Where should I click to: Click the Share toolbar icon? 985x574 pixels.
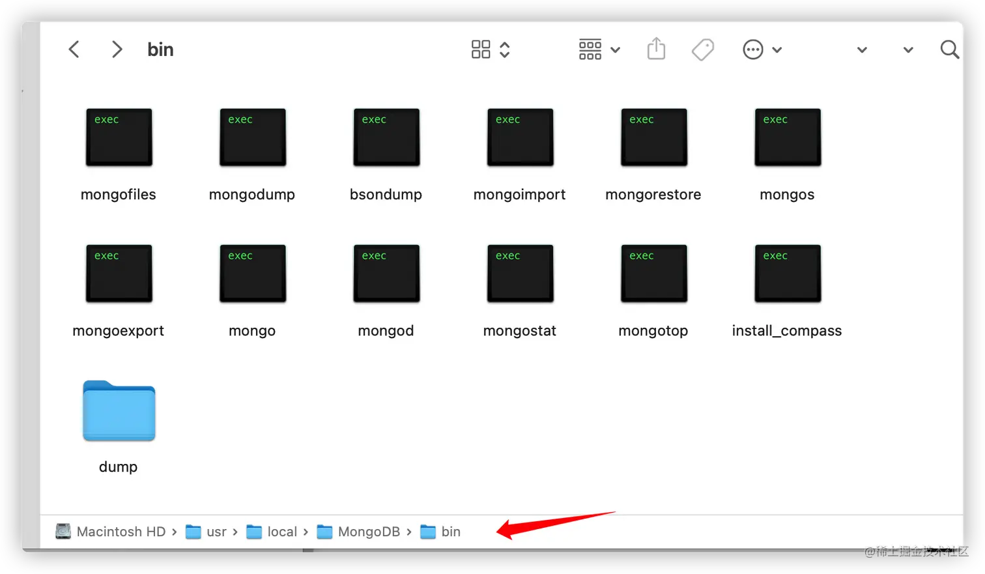(x=656, y=49)
